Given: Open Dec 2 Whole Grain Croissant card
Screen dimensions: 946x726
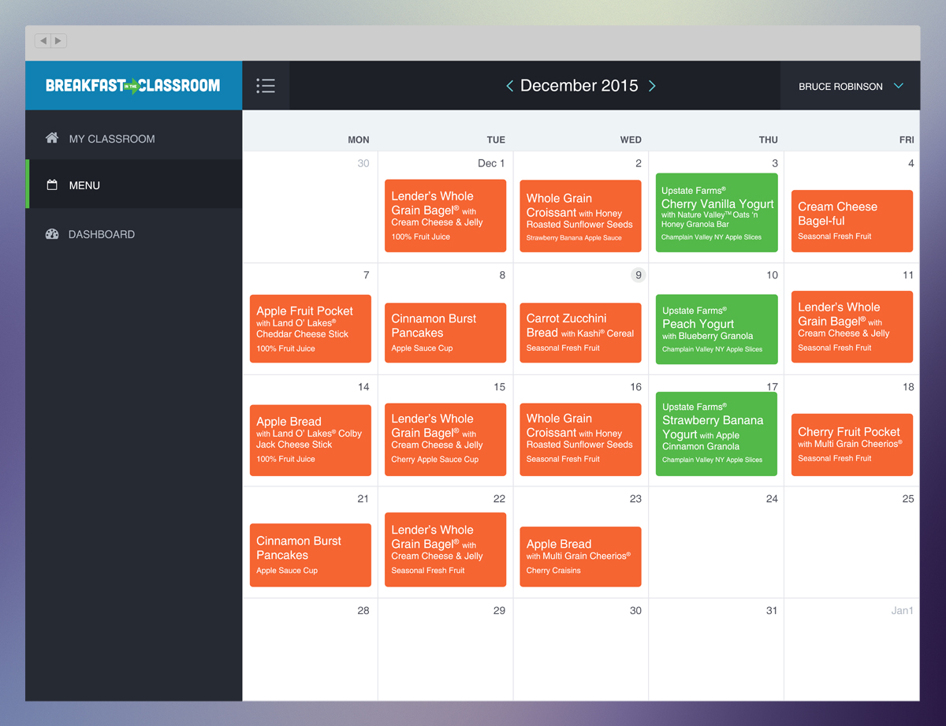Looking at the screenshot, I should [x=580, y=217].
